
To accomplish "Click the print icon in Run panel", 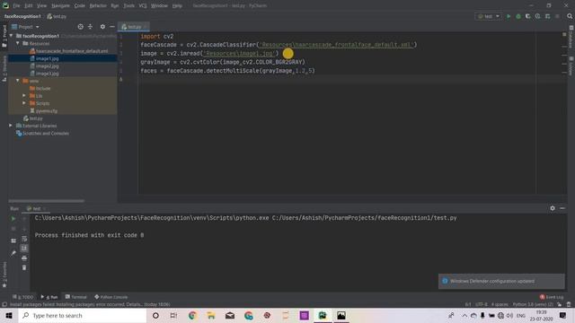I will 24,258.
